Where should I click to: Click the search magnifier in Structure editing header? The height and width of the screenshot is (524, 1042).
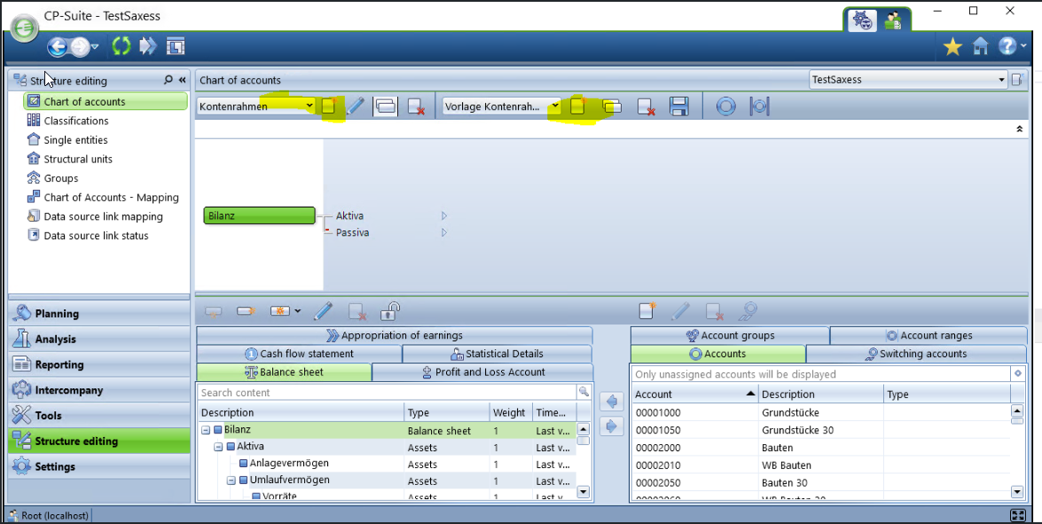point(168,80)
